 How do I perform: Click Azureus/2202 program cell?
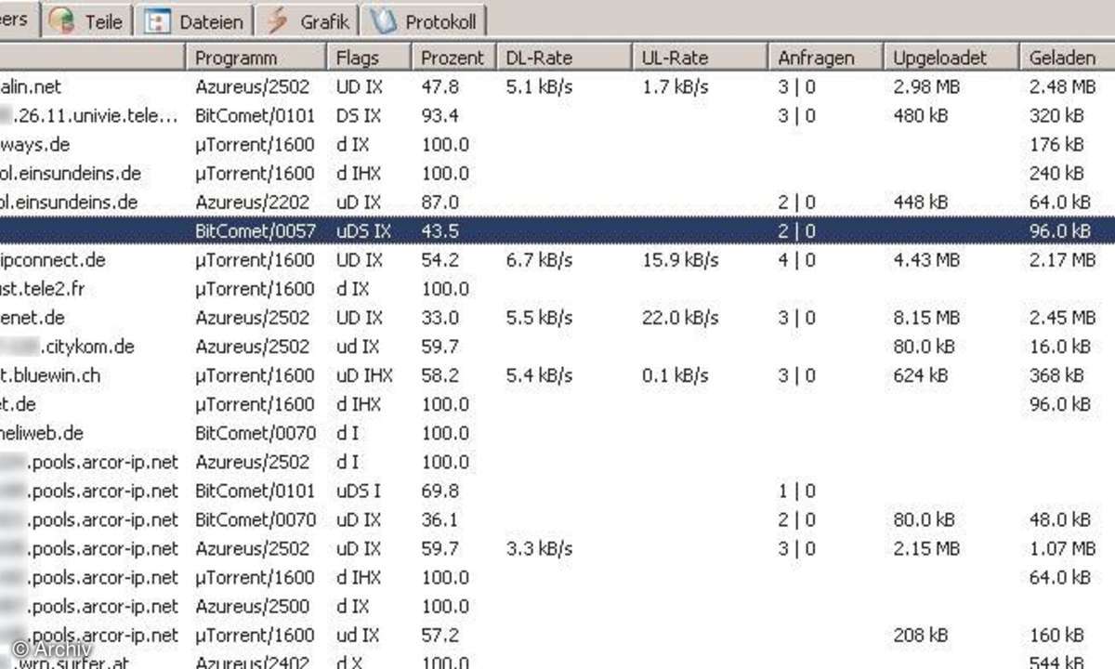tap(253, 202)
